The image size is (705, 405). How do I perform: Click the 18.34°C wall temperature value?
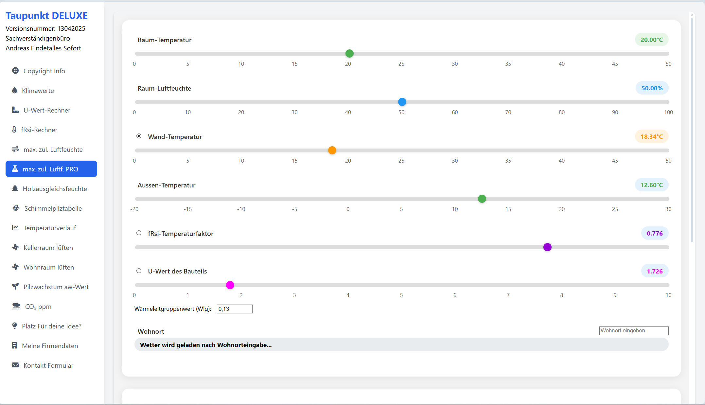(651, 136)
